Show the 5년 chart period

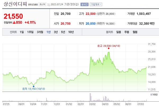click(63, 32)
